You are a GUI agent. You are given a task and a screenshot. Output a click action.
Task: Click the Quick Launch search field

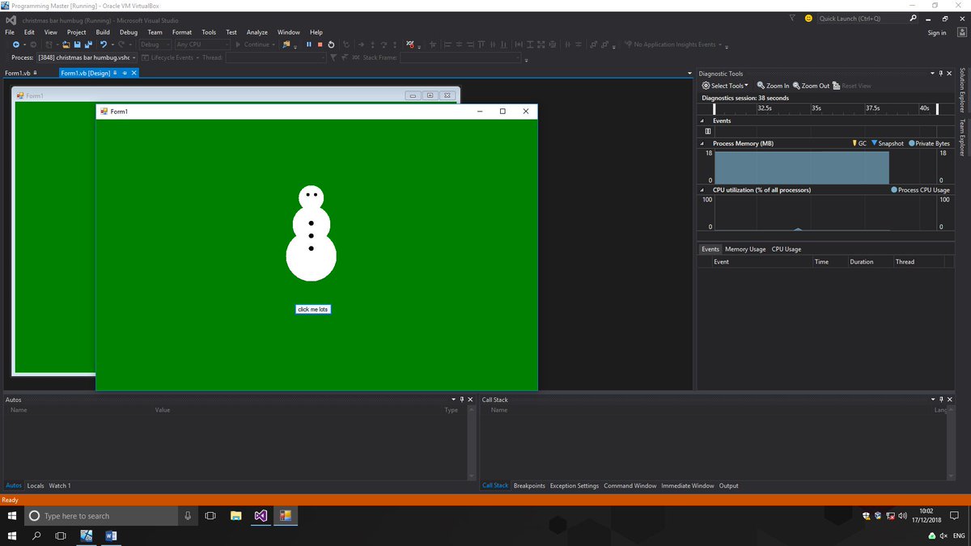(861, 19)
